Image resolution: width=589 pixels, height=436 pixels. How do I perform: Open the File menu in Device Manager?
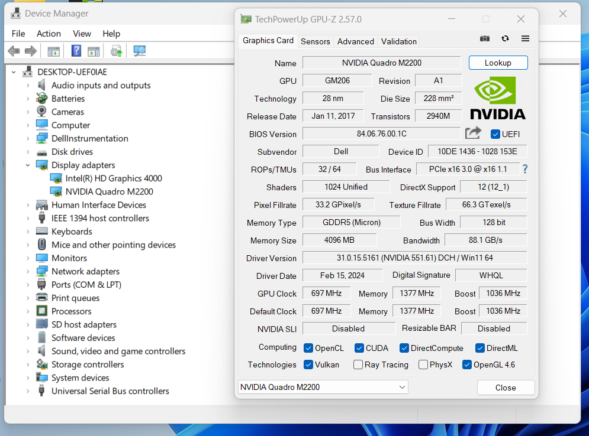(18, 34)
